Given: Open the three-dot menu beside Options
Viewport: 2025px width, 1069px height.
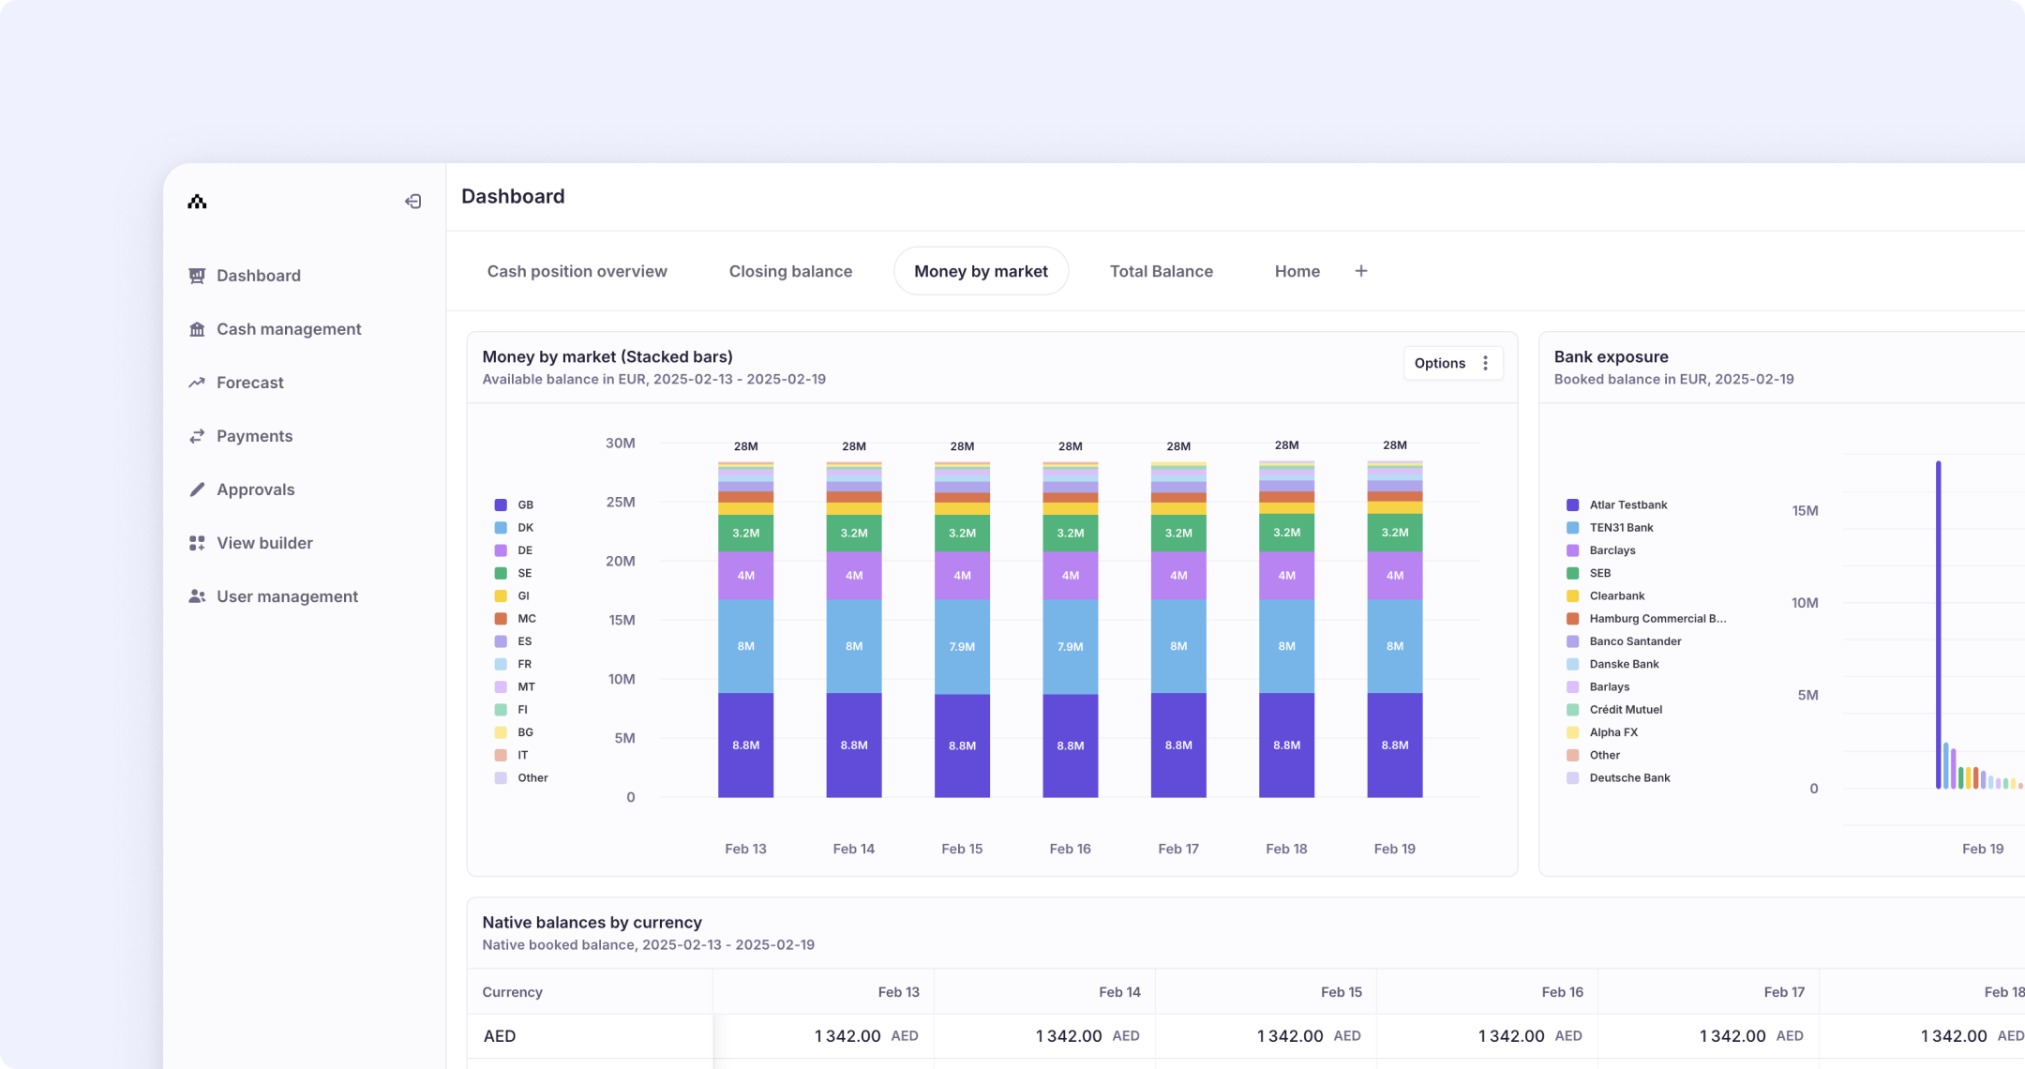Looking at the screenshot, I should pos(1485,363).
